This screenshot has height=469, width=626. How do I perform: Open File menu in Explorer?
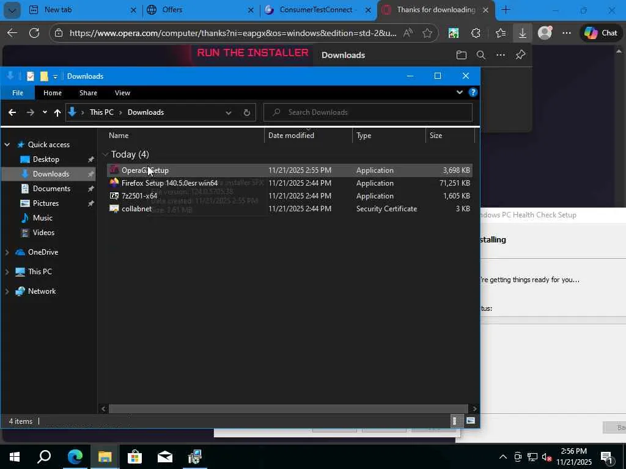18,93
